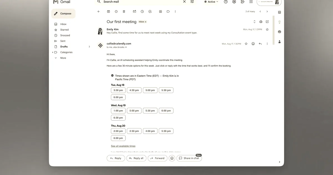Pick Thu Aug 20 4:00 pm slot
333x175 pixels.
150,131
